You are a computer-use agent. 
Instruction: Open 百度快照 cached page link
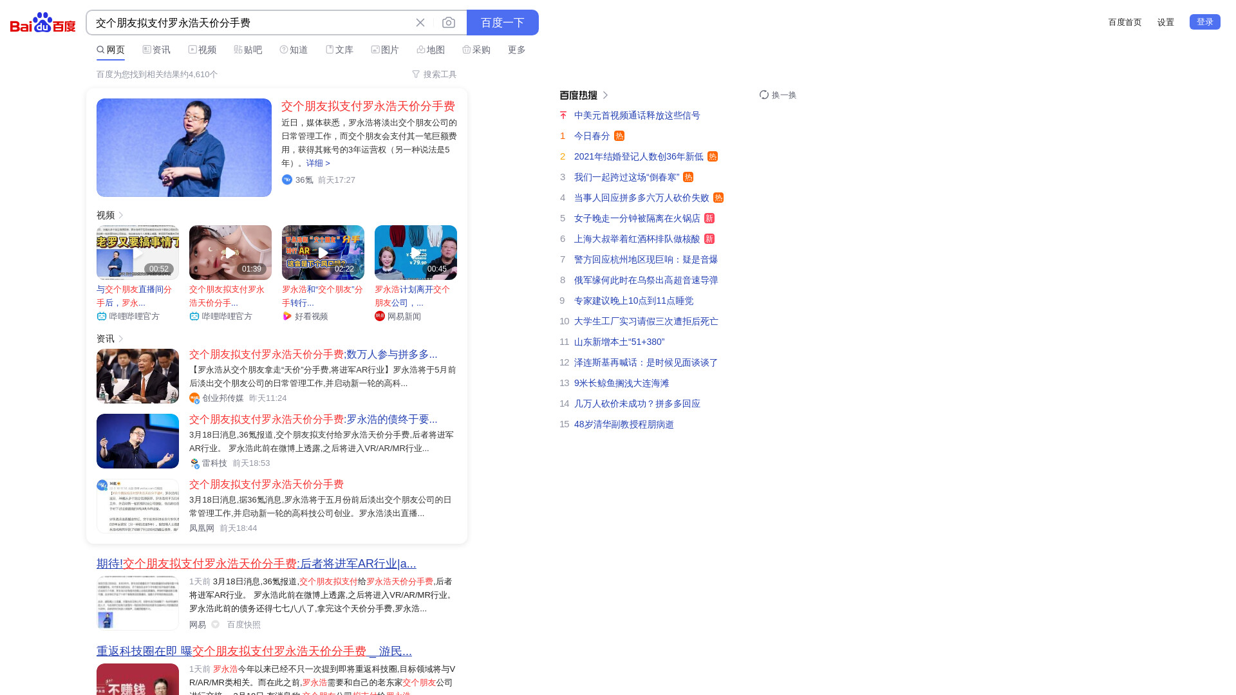point(244,625)
